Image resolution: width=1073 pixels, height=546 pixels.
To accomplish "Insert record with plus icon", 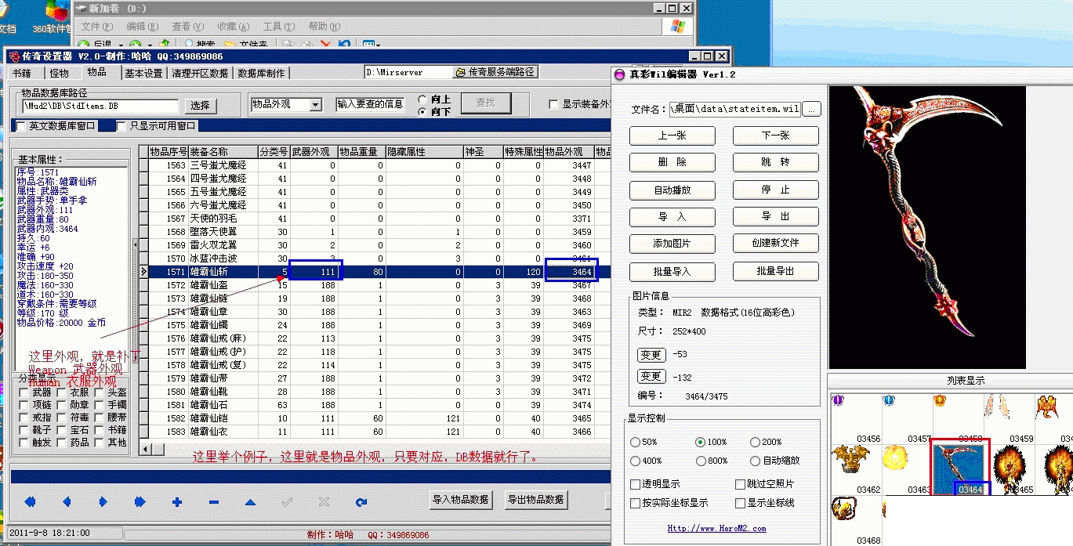I will point(177,502).
